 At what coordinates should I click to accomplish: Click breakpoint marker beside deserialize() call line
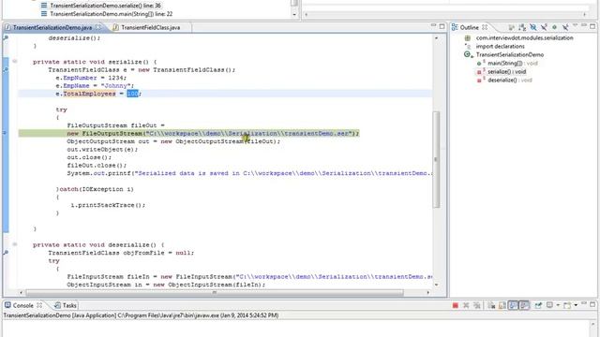(6, 37)
